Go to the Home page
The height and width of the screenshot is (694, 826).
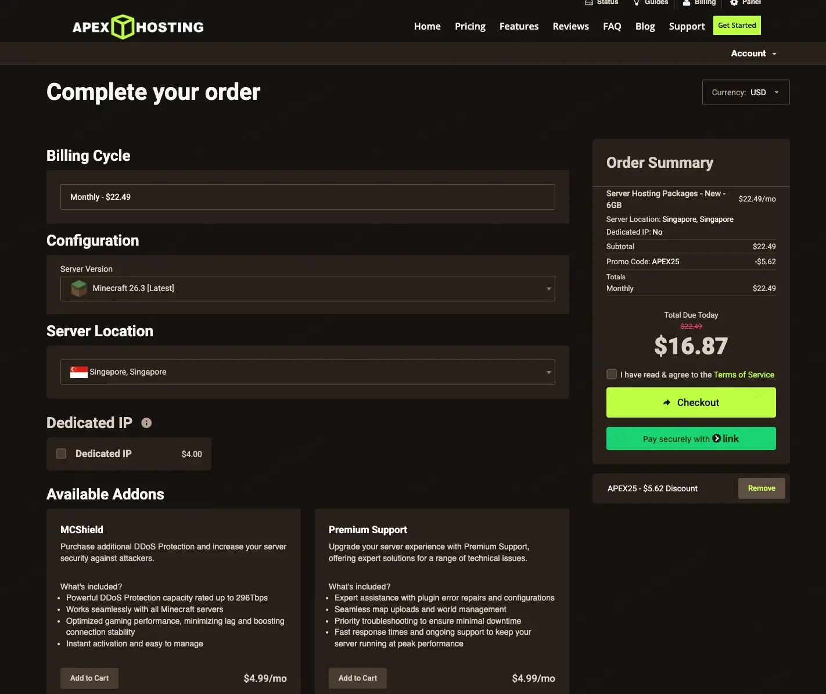pyautogui.click(x=428, y=27)
